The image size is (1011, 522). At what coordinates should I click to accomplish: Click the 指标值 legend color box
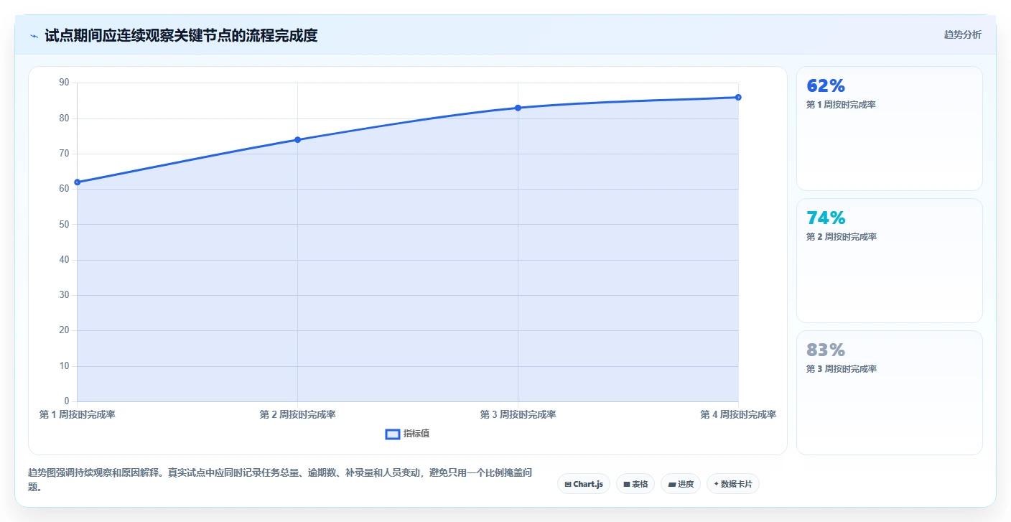pyautogui.click(x=393, y=434)
